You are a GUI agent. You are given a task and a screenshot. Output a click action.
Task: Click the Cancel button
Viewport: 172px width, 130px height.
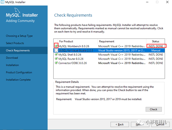[x=160, y=124]
